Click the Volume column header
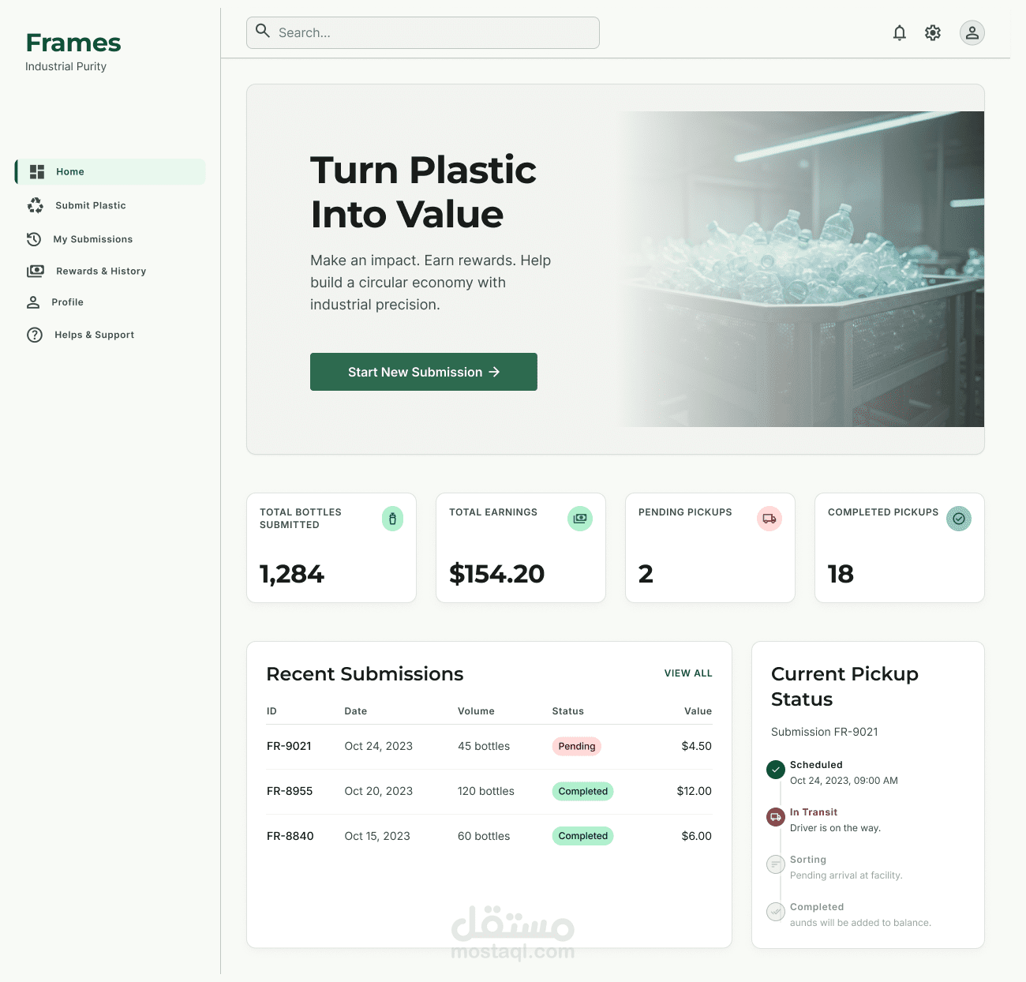 tap(476, 711)
